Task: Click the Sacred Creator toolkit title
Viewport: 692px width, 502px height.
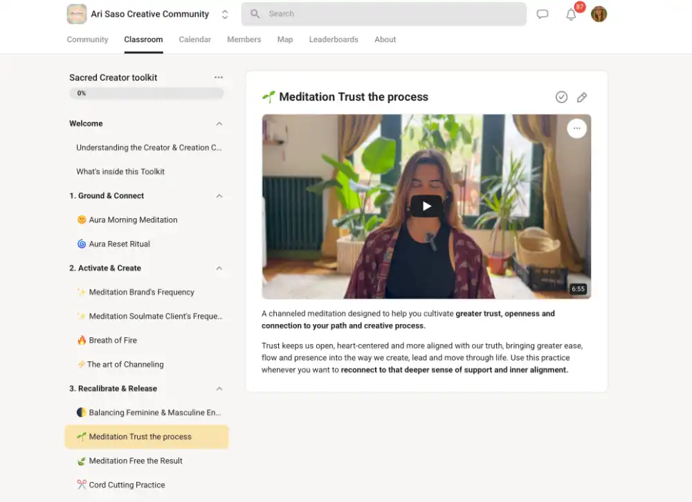Action: (x=113, y=78)
